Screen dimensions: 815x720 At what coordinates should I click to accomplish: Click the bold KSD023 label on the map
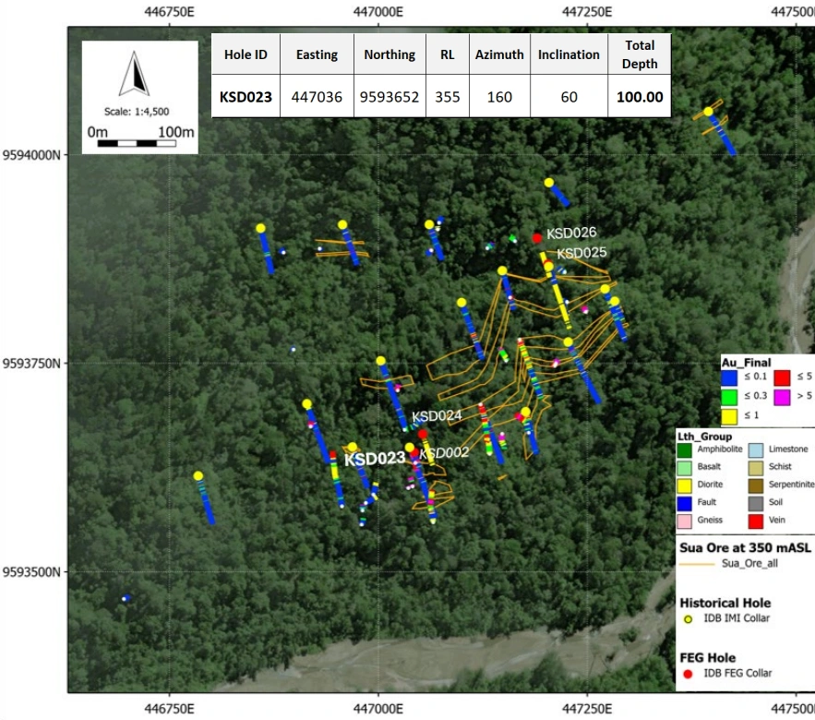(375, 459)
